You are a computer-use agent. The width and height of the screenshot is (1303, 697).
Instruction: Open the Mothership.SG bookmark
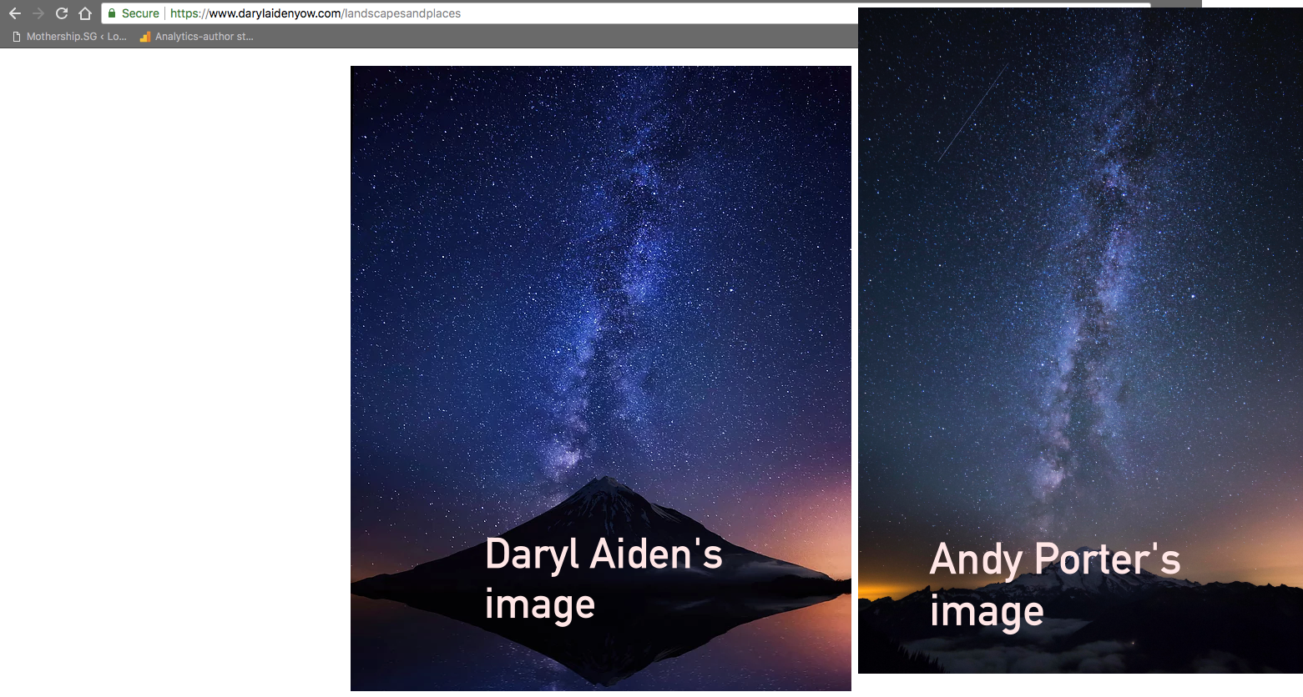tap(69, 37)
